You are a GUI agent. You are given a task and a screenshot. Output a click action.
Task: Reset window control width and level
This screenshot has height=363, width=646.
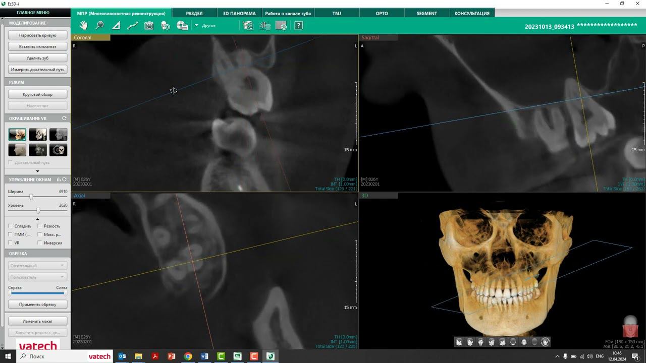(64, 179)
